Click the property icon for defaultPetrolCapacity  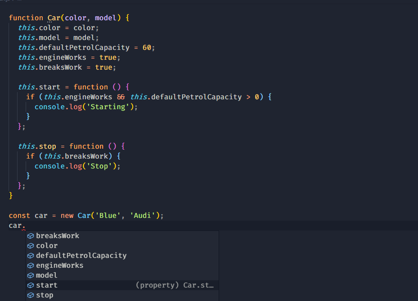(31, 255)
